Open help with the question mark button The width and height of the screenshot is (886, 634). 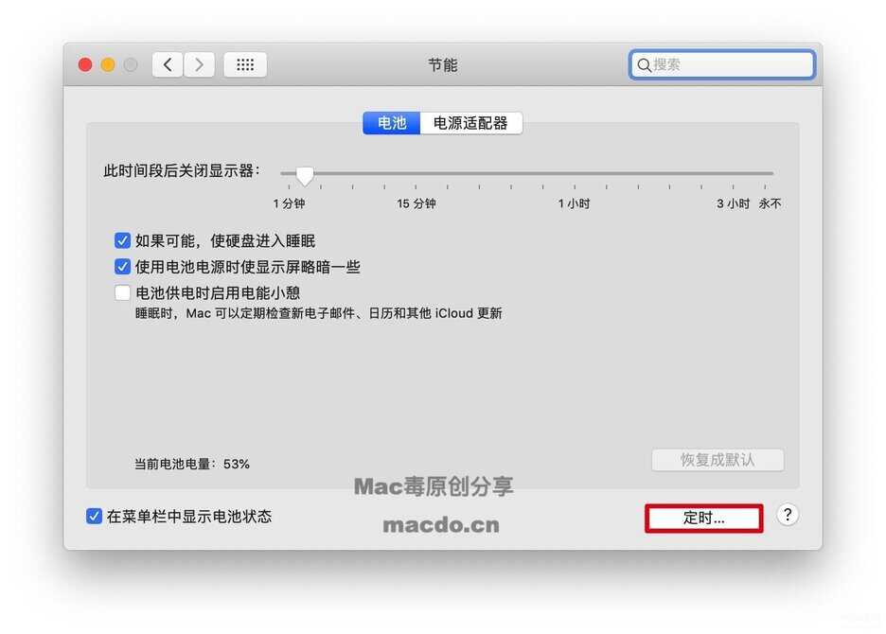coord(788,515)
